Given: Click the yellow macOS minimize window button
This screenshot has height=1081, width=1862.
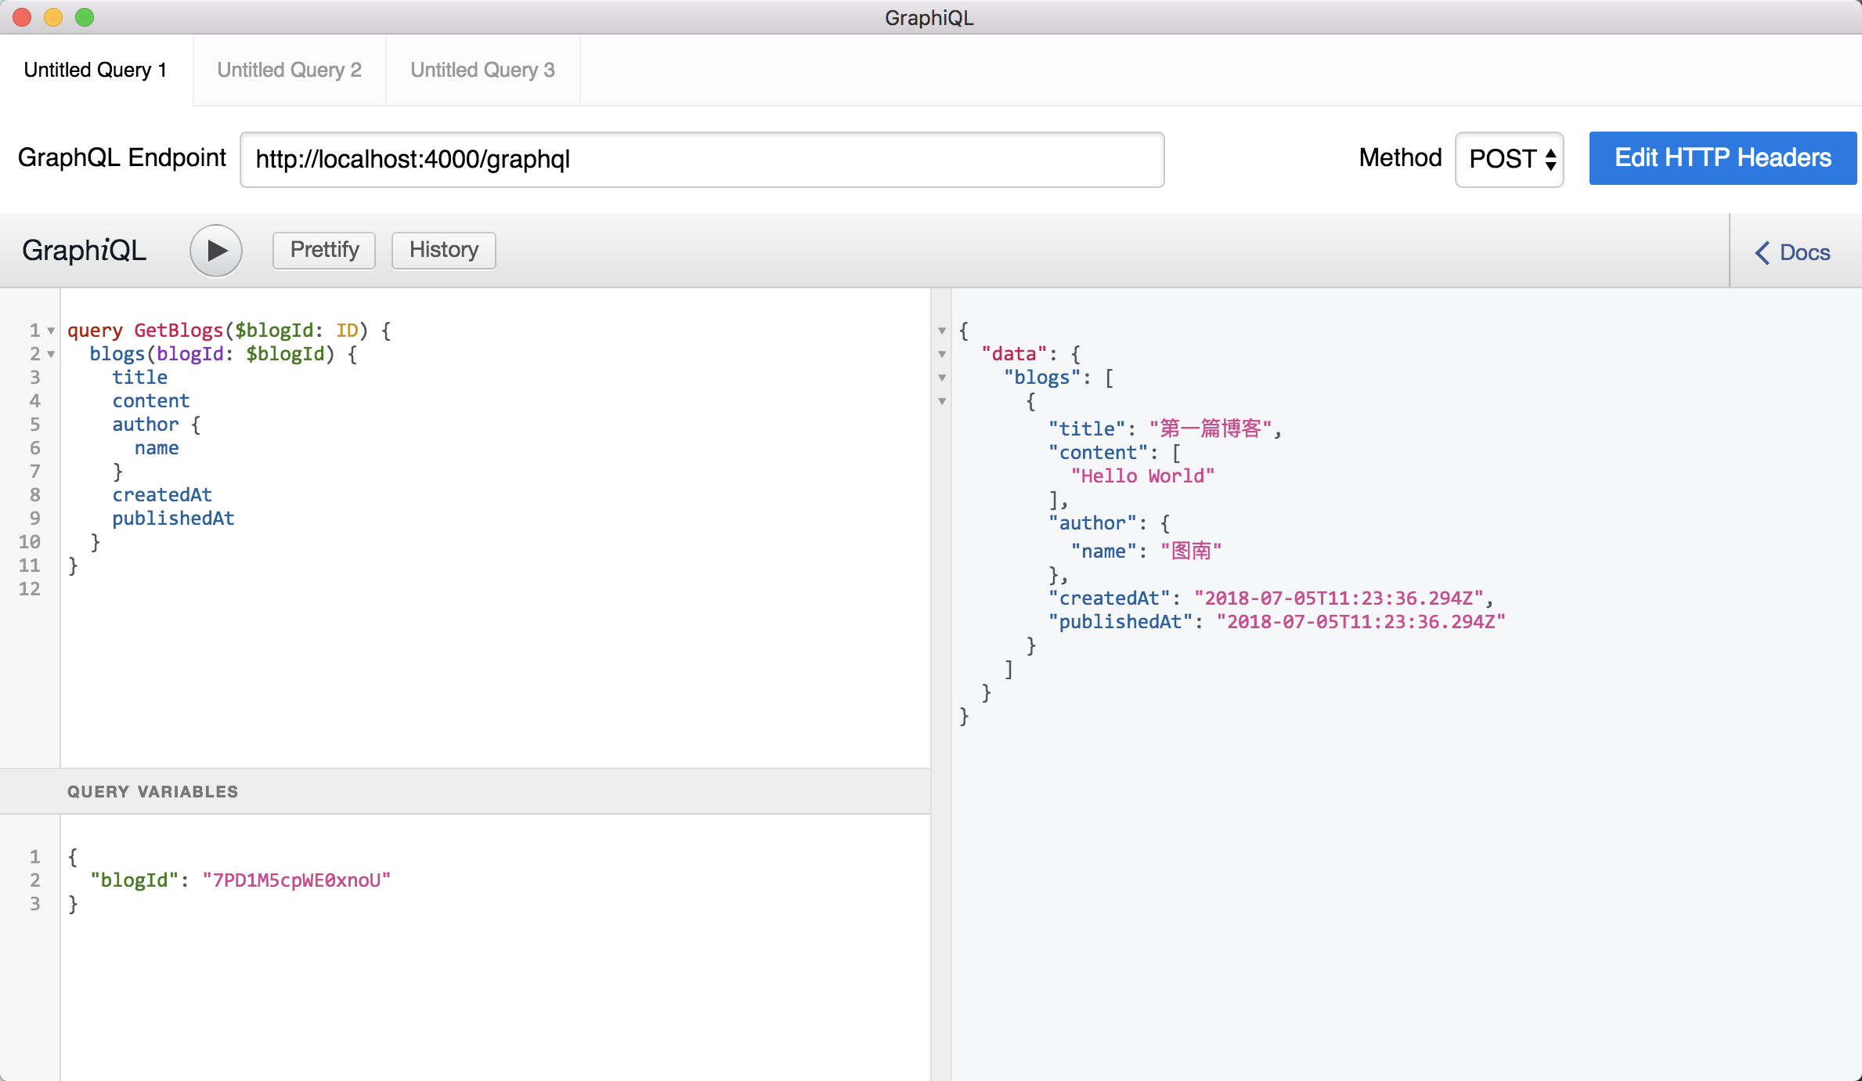Looking at the screenshot, I should (x=53, y=17).
